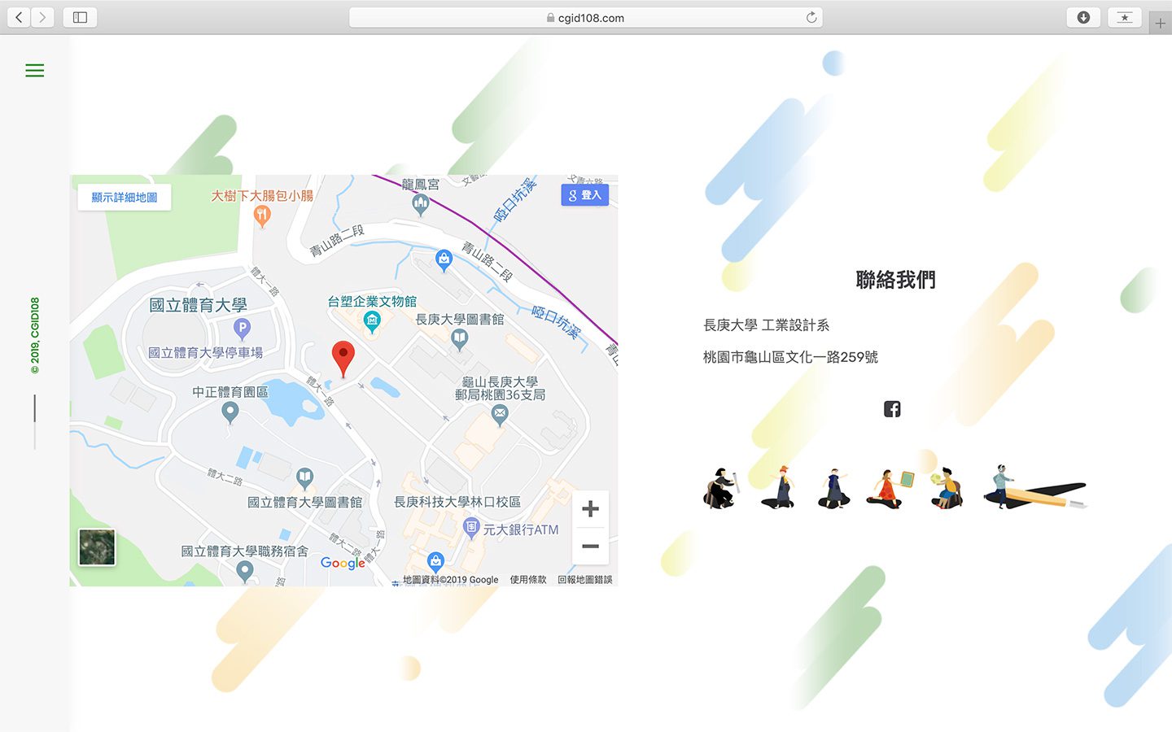Select 長庚大學圖書館 library marker
This screenshot has width=1172, height=732.
[460, 338]
